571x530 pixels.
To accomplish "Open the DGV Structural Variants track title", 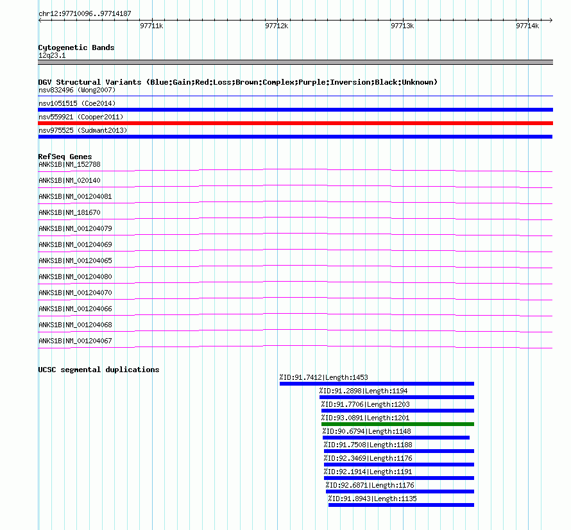I will click(x=238, y=82).
